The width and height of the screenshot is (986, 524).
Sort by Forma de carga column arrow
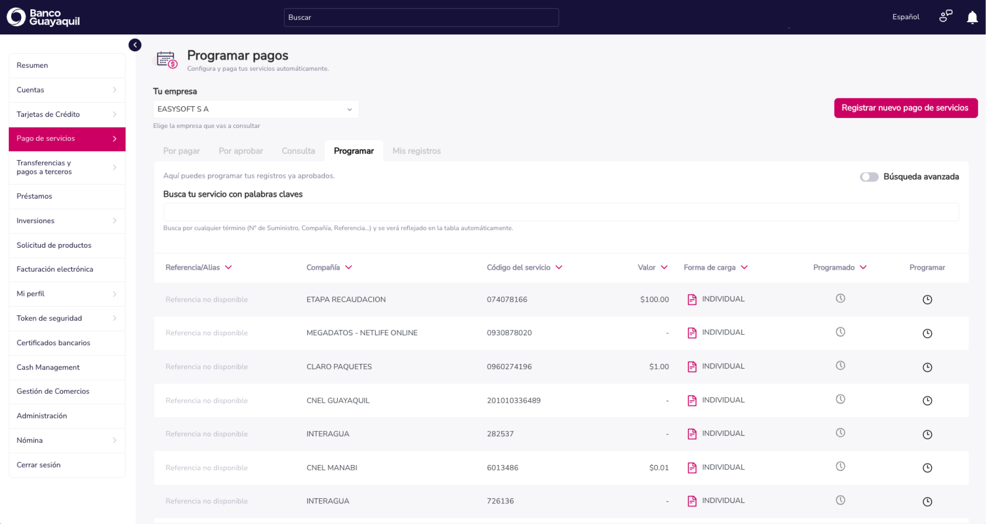coord(744,267)
